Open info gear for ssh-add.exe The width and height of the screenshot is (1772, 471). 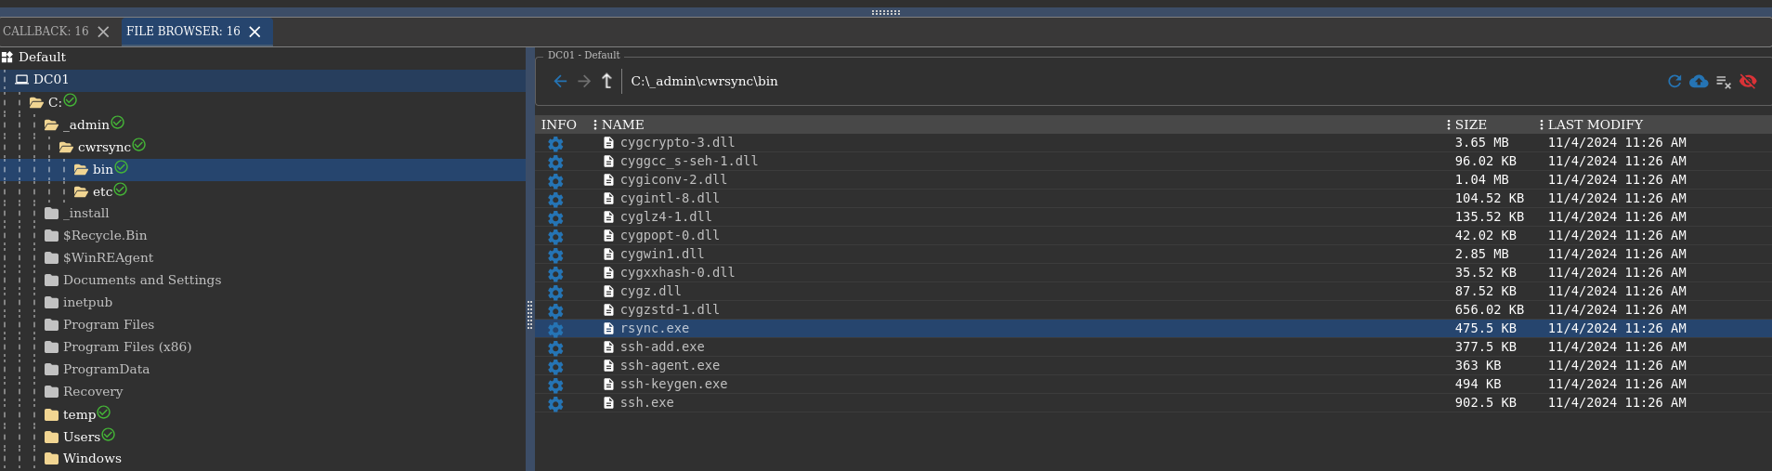(x=555, y=348)
